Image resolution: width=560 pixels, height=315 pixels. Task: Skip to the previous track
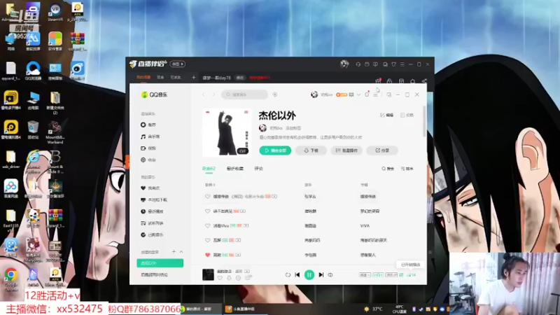pyautogui.click(x=297, y=274)
